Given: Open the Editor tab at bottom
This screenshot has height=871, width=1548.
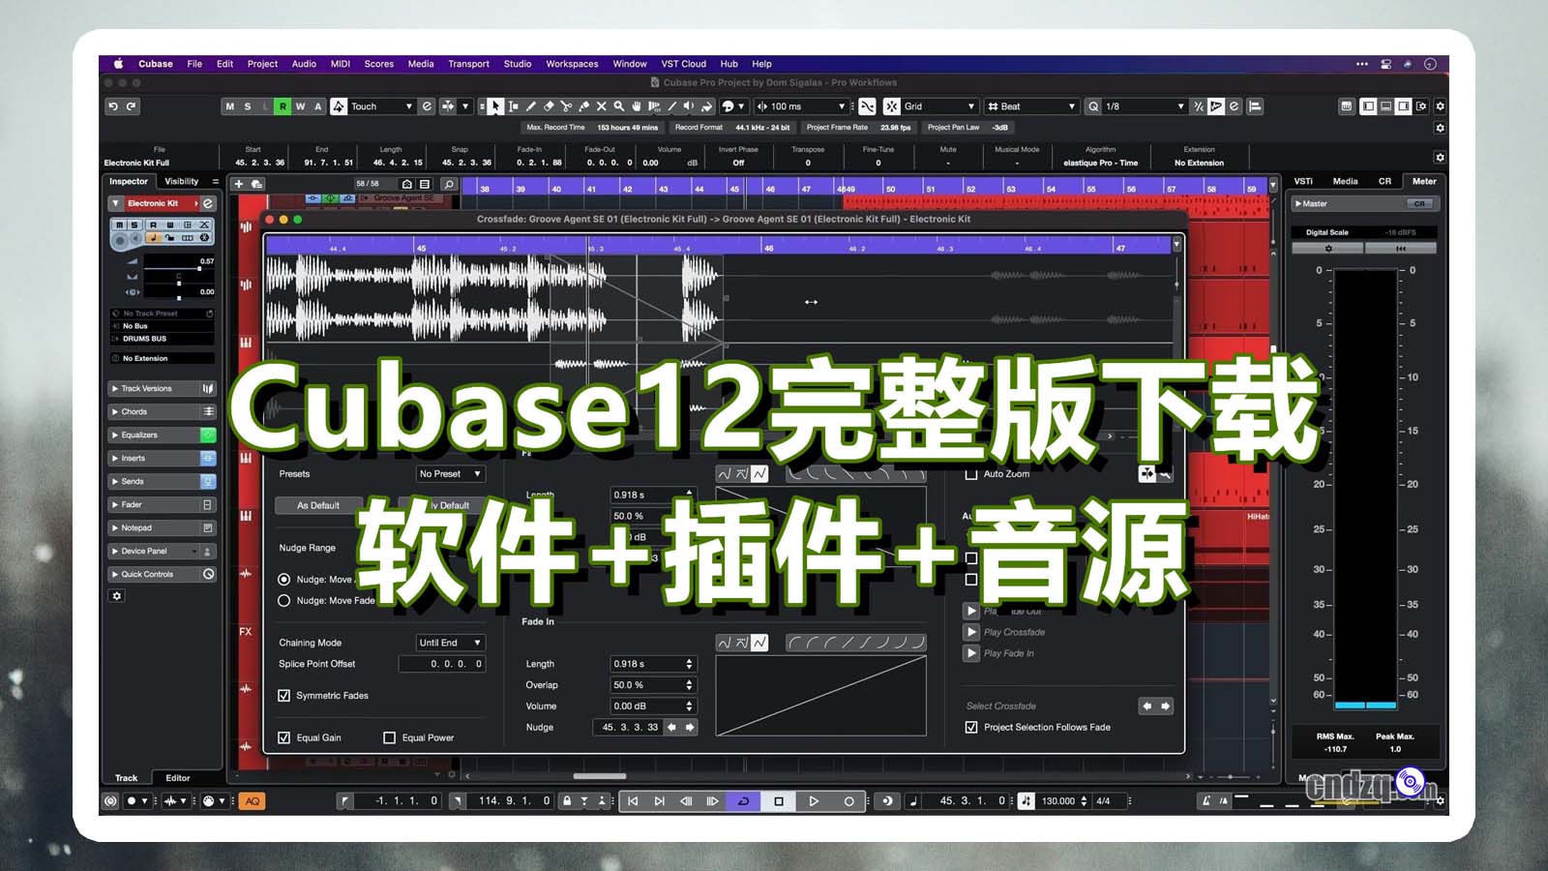Looking at the screenshot, I should pos(178,778).
